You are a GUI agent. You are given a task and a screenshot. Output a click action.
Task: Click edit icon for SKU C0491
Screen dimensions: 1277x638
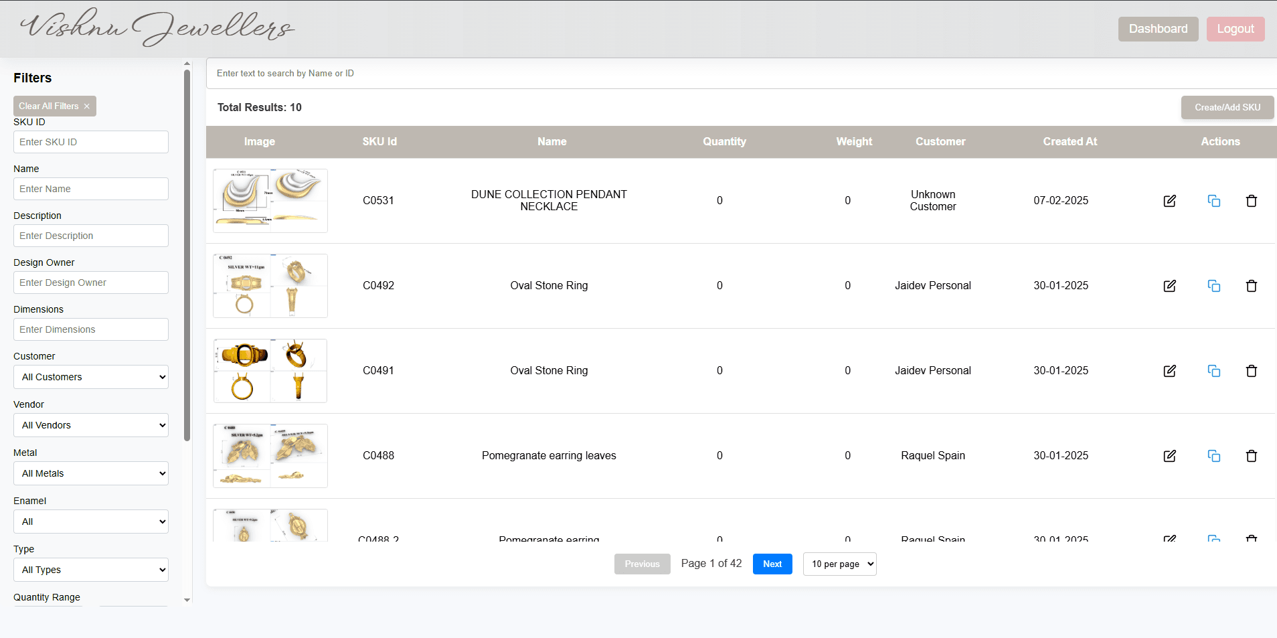tap(1169, 371)
